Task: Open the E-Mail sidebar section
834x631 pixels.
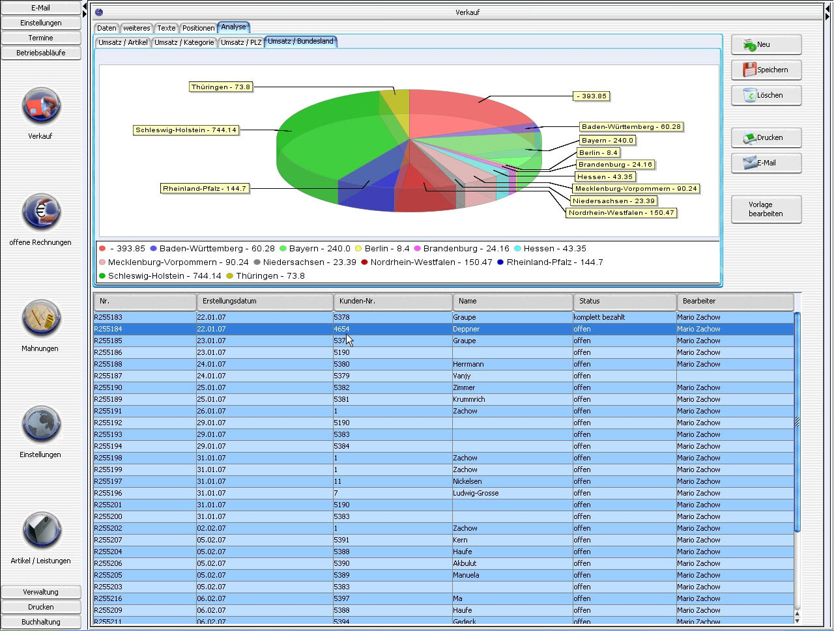Action: tap(41, 8)
